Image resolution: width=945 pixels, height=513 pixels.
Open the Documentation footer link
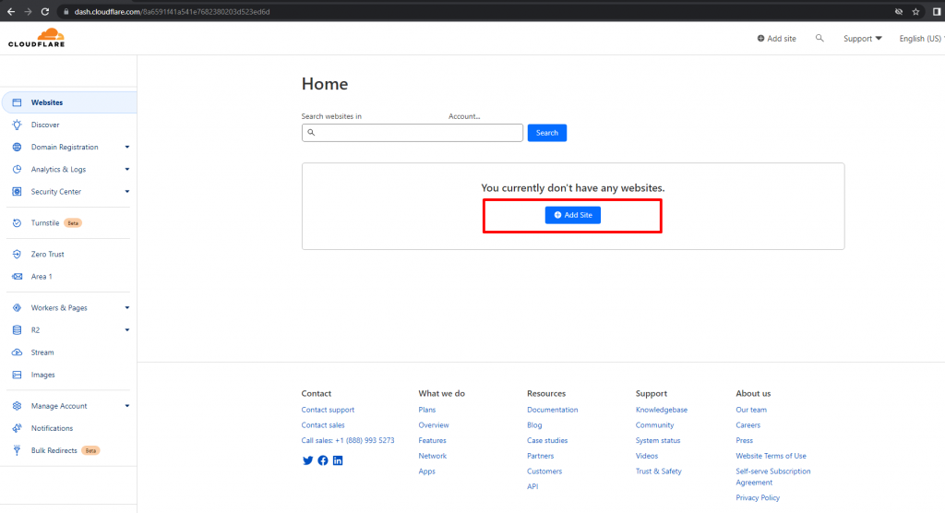click(552, 410)
